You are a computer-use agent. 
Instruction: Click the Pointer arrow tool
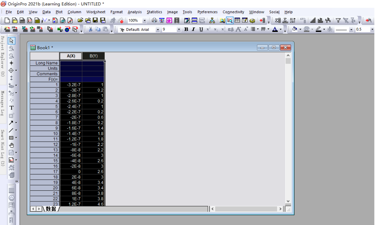click(11, 41)
